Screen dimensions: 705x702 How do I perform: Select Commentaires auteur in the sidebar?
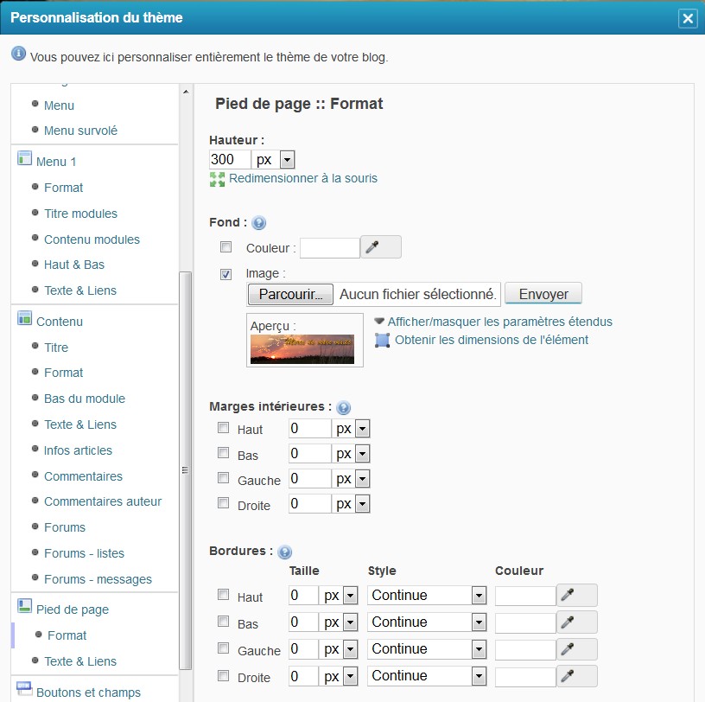pyautogui.click(x=103, y=501)
